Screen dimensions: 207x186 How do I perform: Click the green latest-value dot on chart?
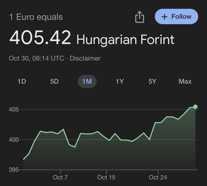click(x=195, y=107)
